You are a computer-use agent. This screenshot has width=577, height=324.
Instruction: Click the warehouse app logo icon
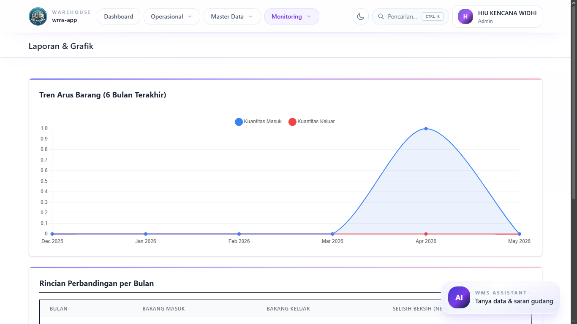(x=38, y=16)
